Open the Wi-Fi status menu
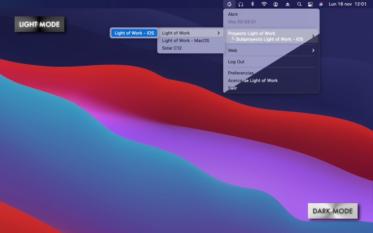This screenshot has width=373, height=233. (264, 4)
